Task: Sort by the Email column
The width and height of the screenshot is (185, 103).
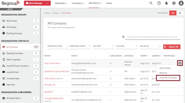Action: pyautogui.click(x=75, y=55)
